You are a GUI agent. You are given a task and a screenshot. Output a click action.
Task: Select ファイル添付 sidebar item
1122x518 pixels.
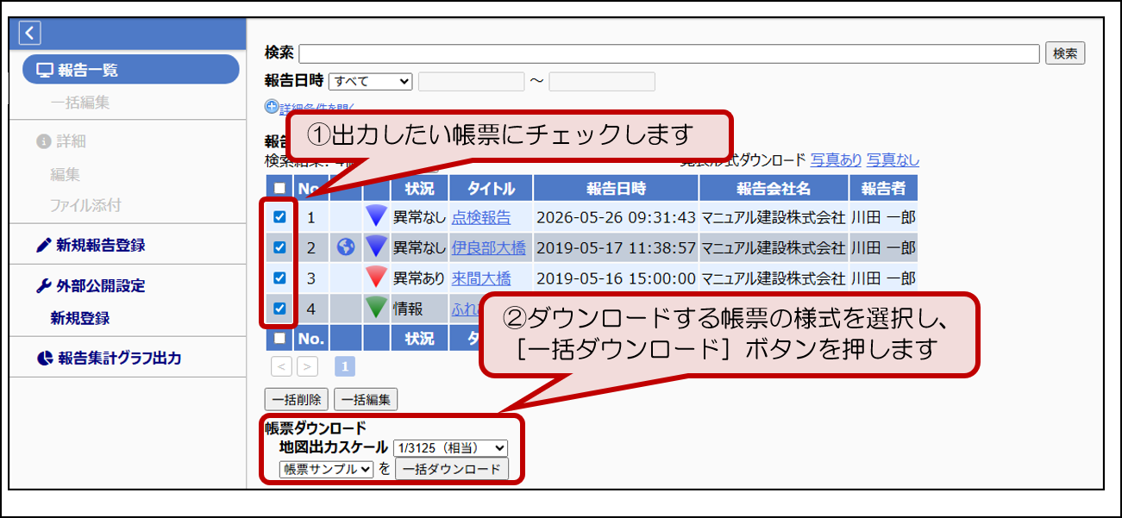click(85, 205)
